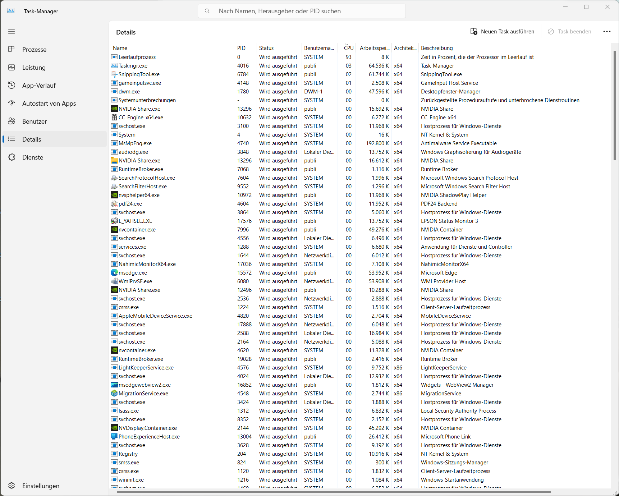
Task: Focus the search box for name or PID
Action: [302, 11]
